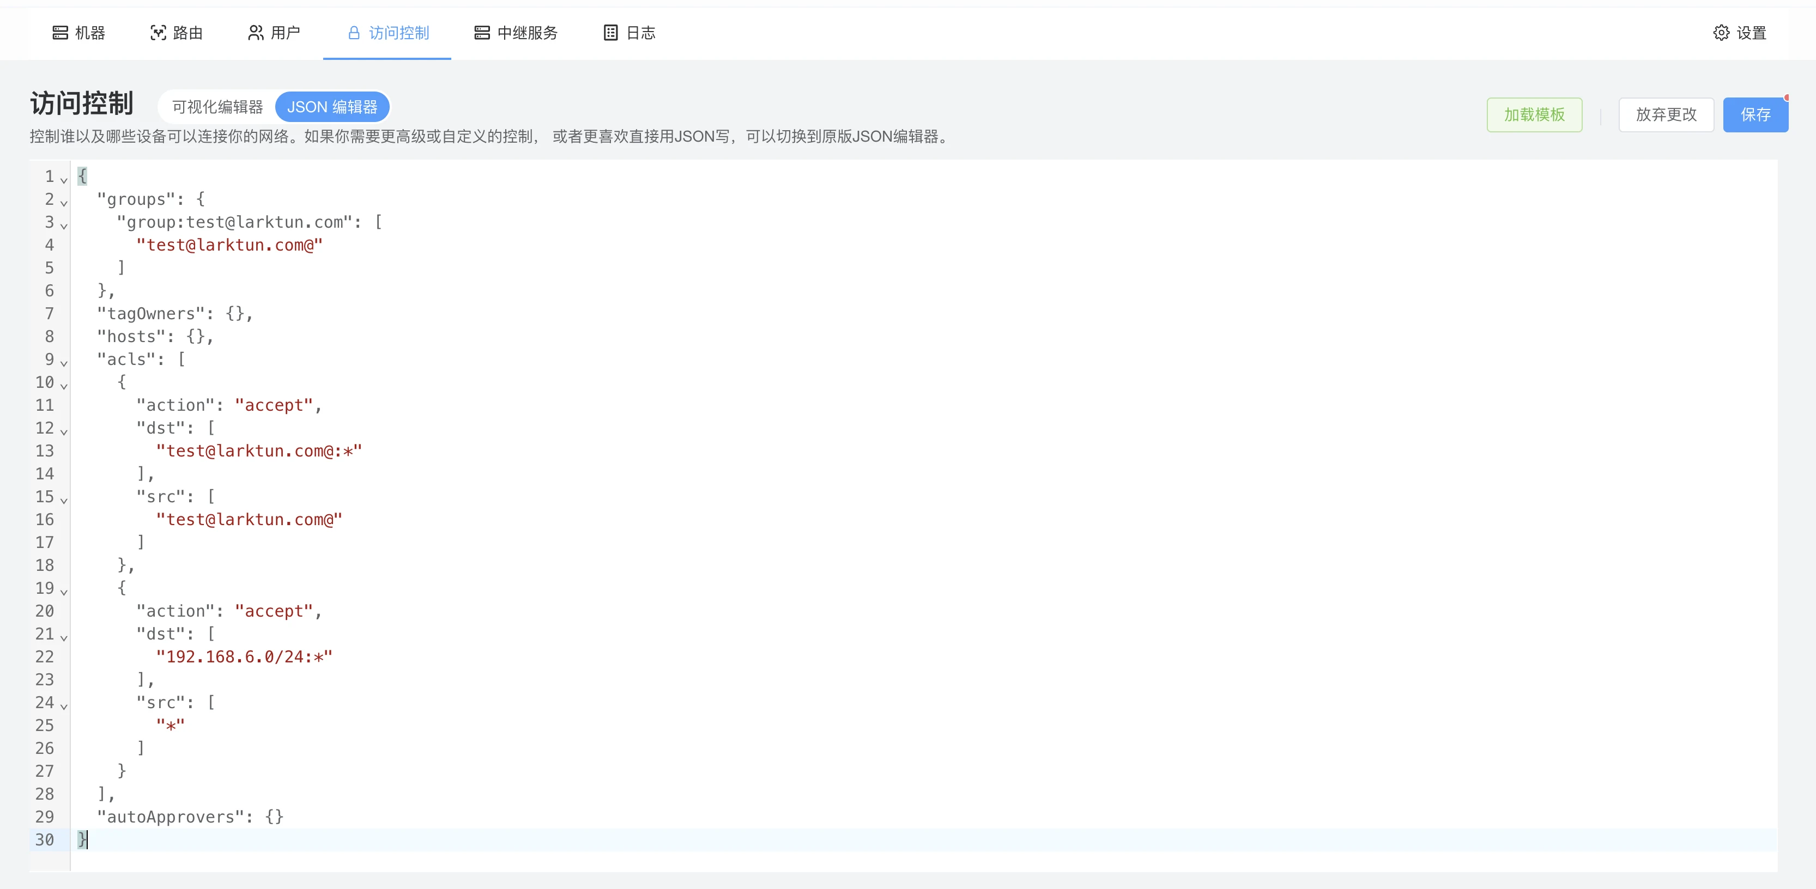This screenshot has height=889, width=1816.
Task: Open the 路由 tab
Action: [177, 32]
